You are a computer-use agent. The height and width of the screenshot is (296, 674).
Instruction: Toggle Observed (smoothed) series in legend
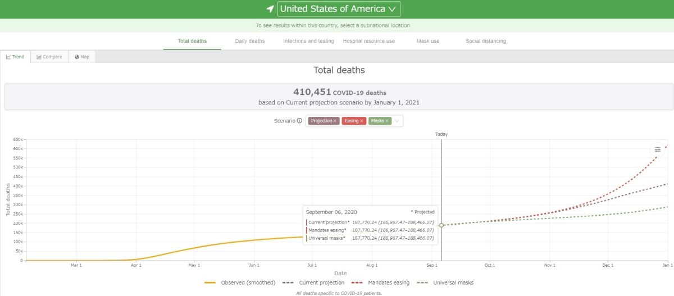click(240, 283)
